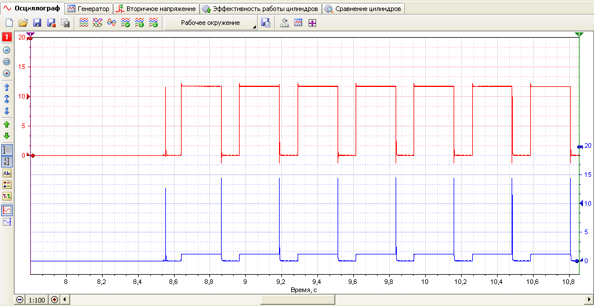Shift the trace down with green arrow
Screen dimensions: 594x306
tap(6, 136)
